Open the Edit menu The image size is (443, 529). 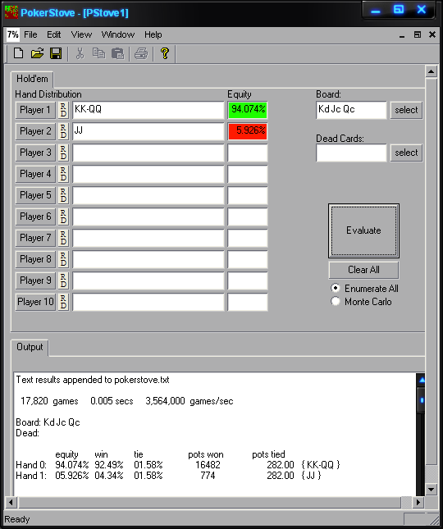(x=54, y=34)
